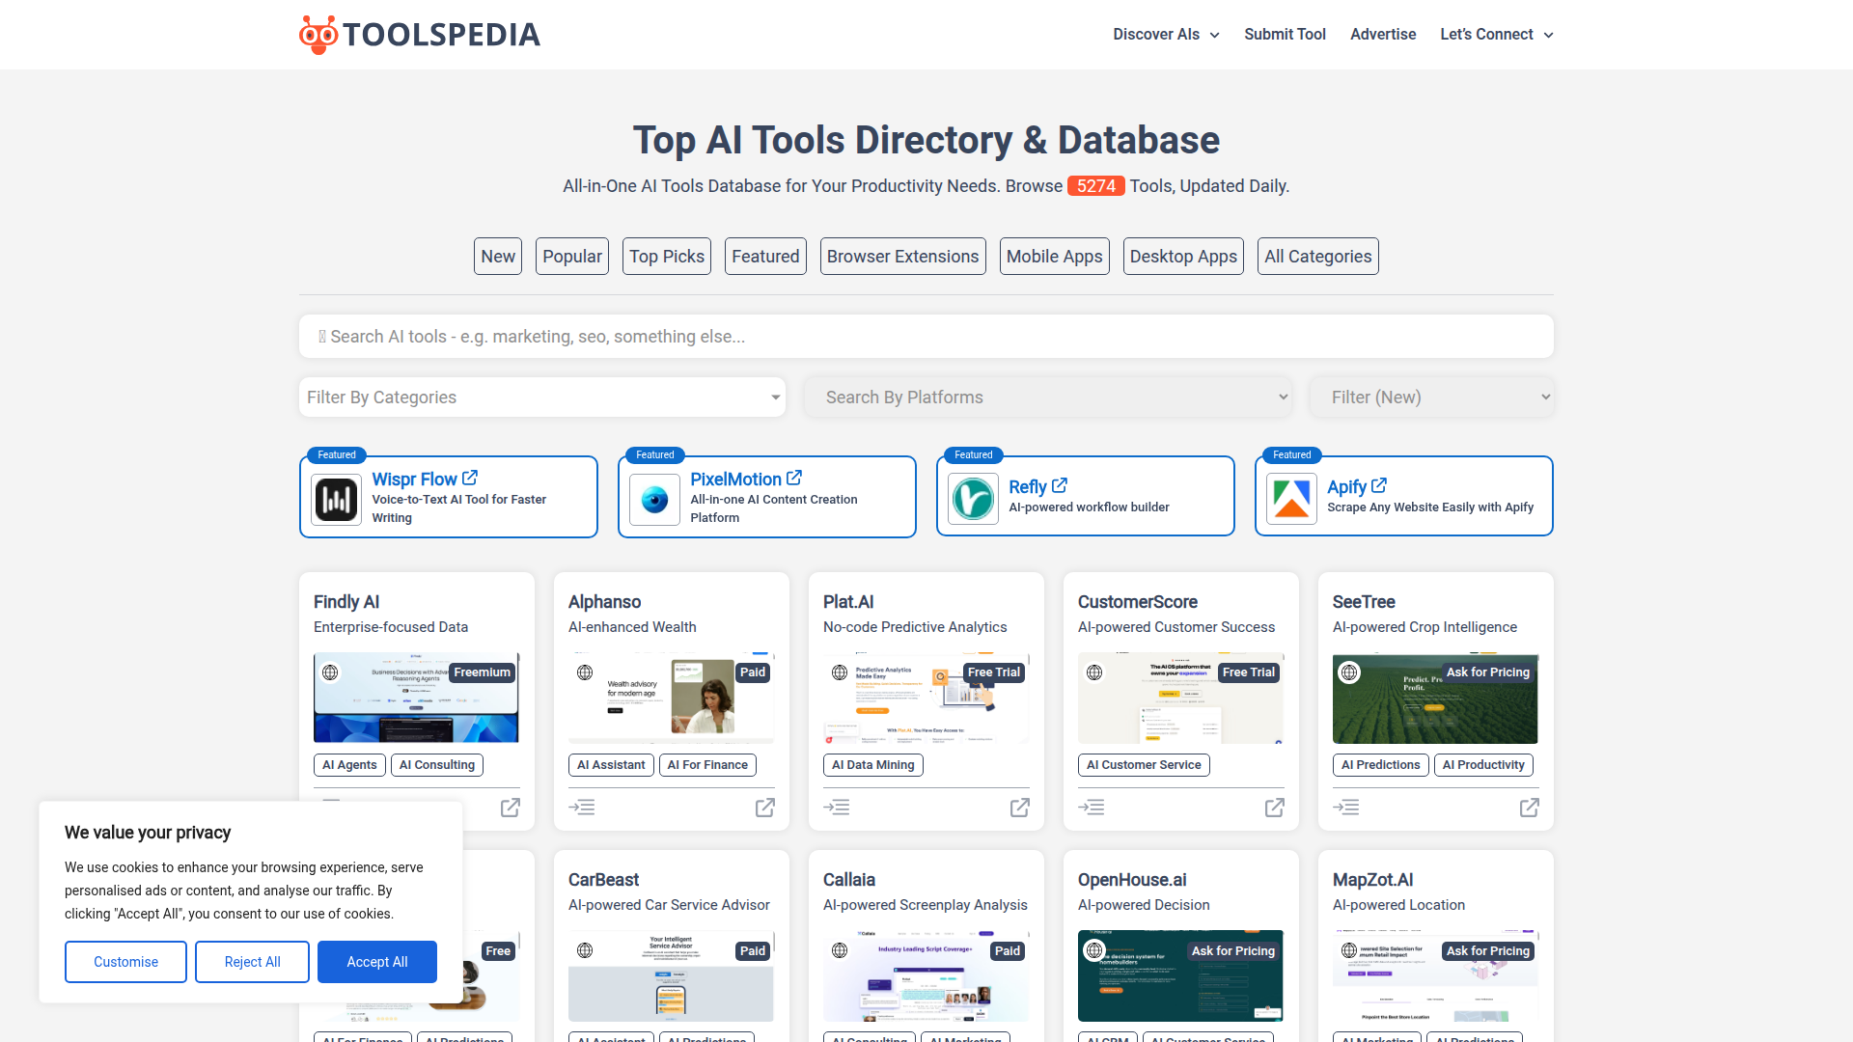Image resolution: width=1853 pixels, height=1042 pixels.
Task: Select the New filter tab
Action: (498, 257)
